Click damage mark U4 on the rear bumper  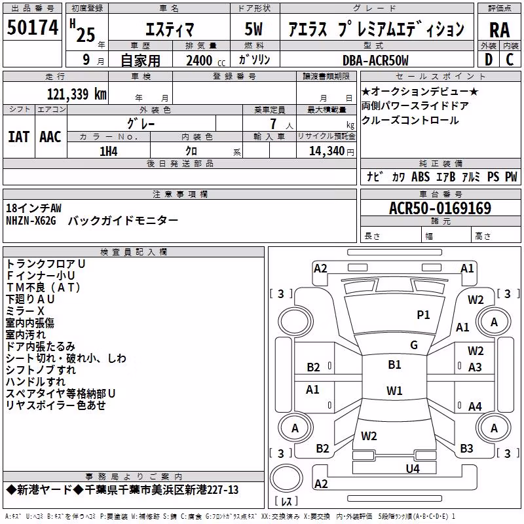413,469
